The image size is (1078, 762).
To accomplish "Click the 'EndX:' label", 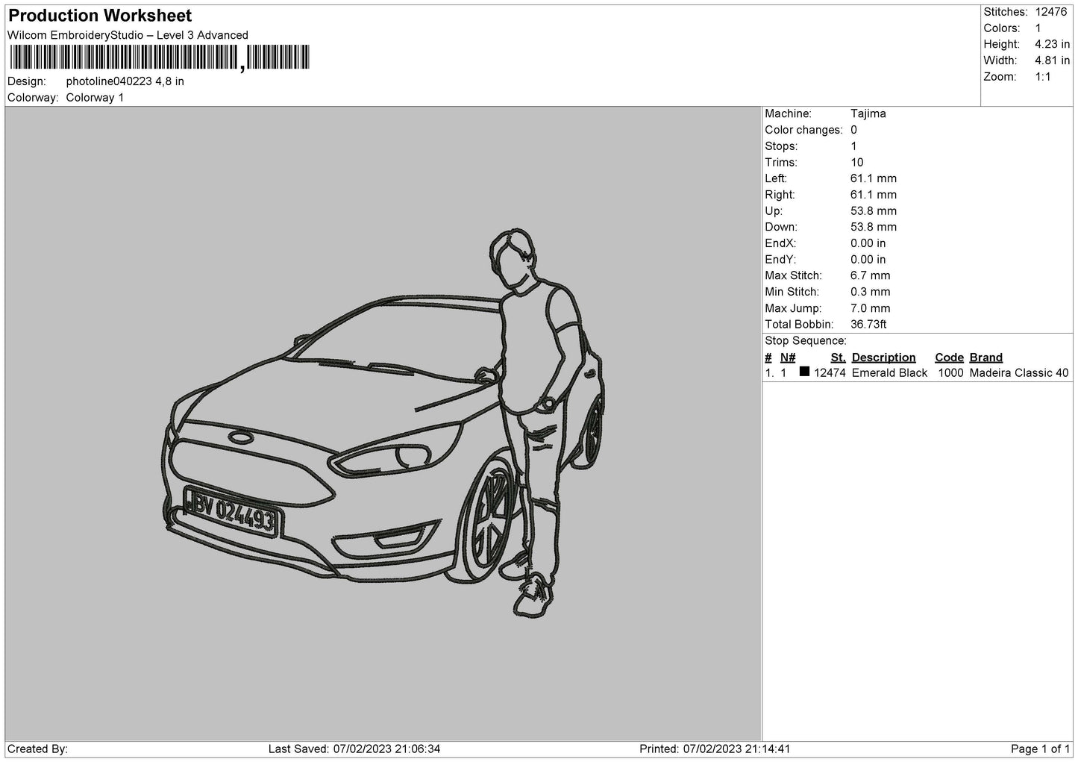I will (x=780, y=243).
